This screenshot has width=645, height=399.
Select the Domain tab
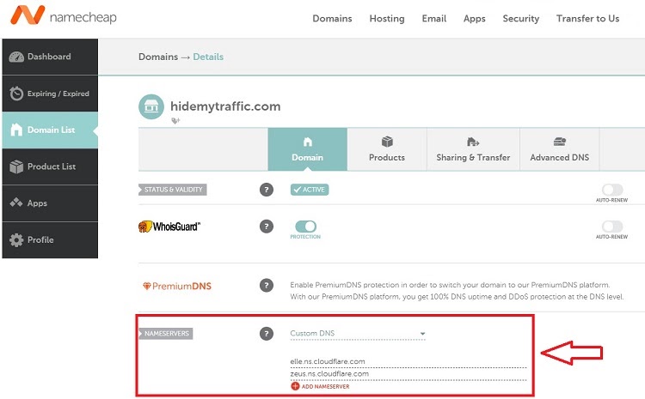307,149
